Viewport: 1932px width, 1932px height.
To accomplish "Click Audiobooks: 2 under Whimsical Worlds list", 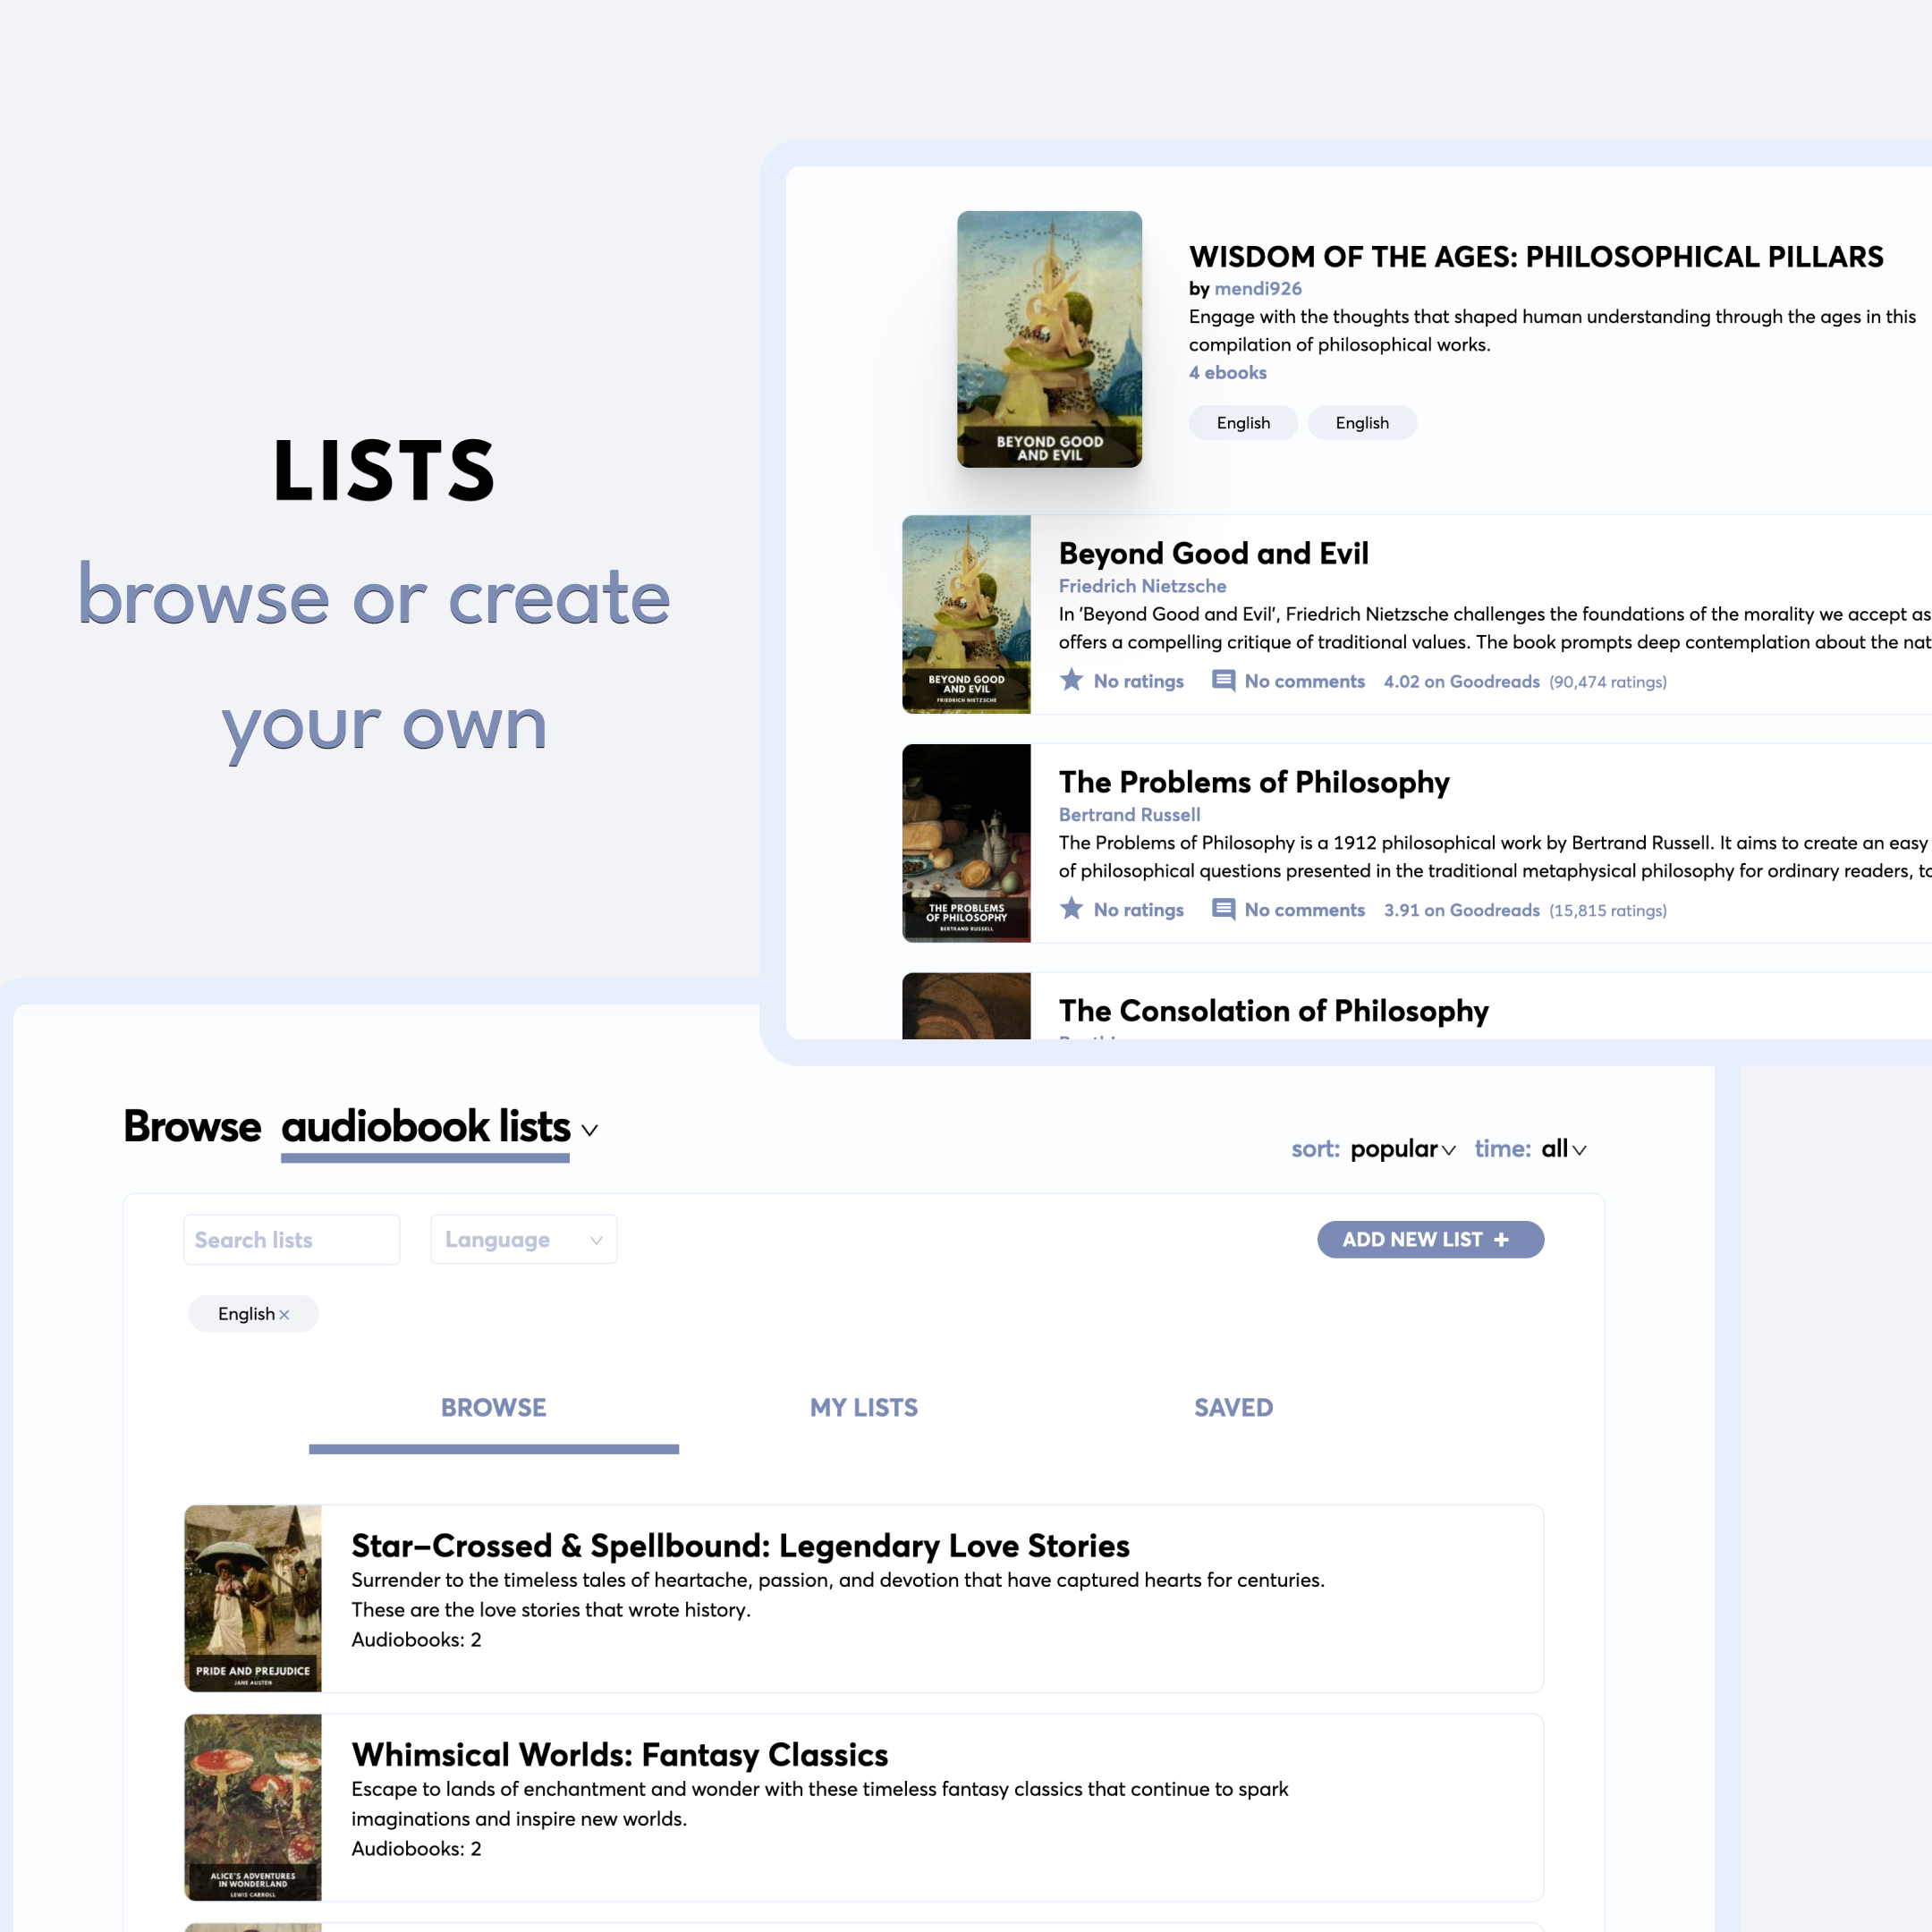I will (416, 1849).
